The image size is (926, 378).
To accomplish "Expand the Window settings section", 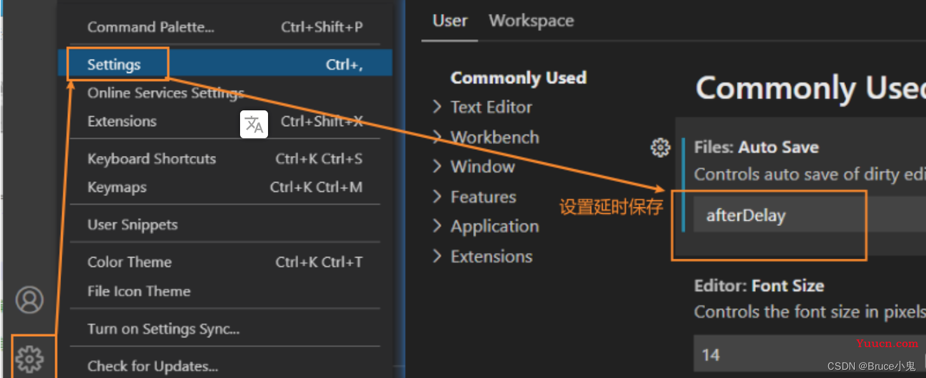I will click(474, 167).
